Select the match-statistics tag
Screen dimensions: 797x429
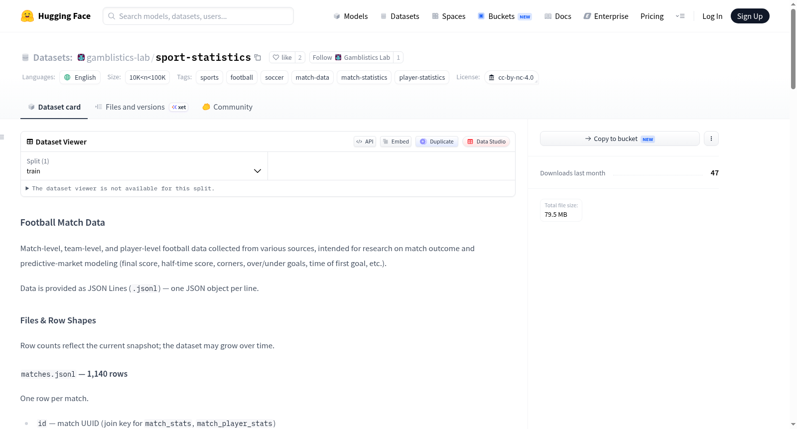click(x=364, y=77)
